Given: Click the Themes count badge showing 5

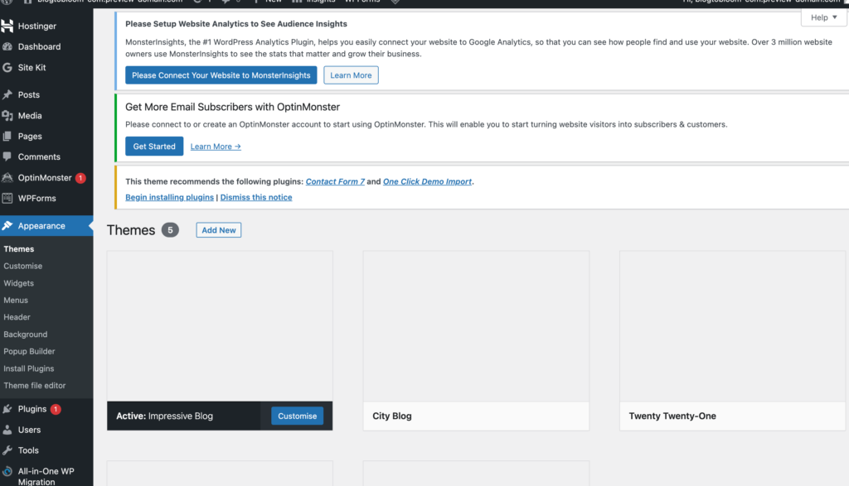Looking at the screenshot, I should (170, 230).
